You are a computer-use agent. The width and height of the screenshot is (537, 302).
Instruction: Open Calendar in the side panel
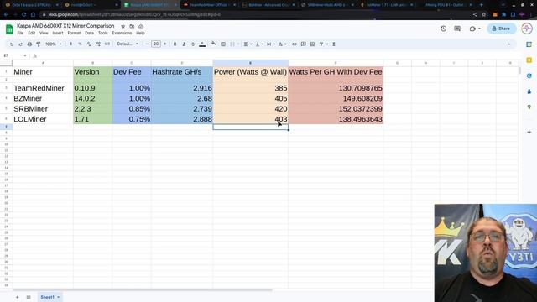[x=529, y=44]
